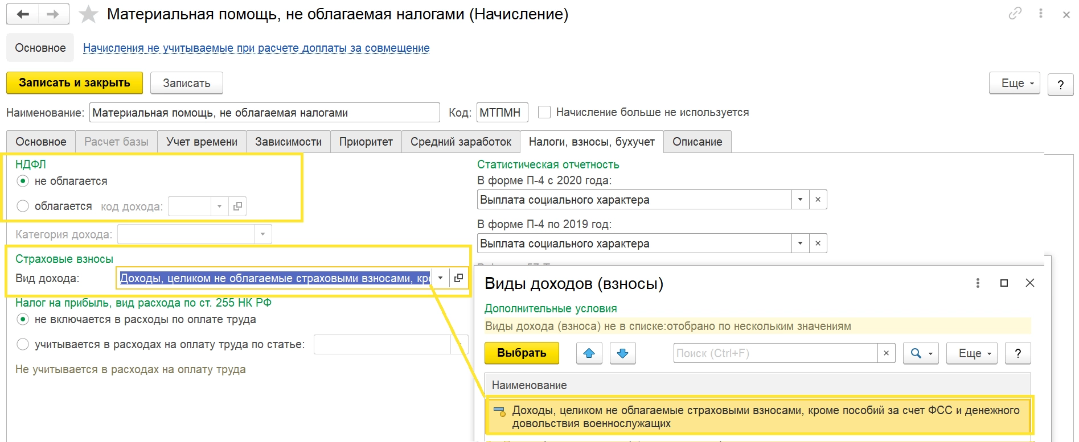
Task: Move list item up in income types dialog
Action: [589, 353]
